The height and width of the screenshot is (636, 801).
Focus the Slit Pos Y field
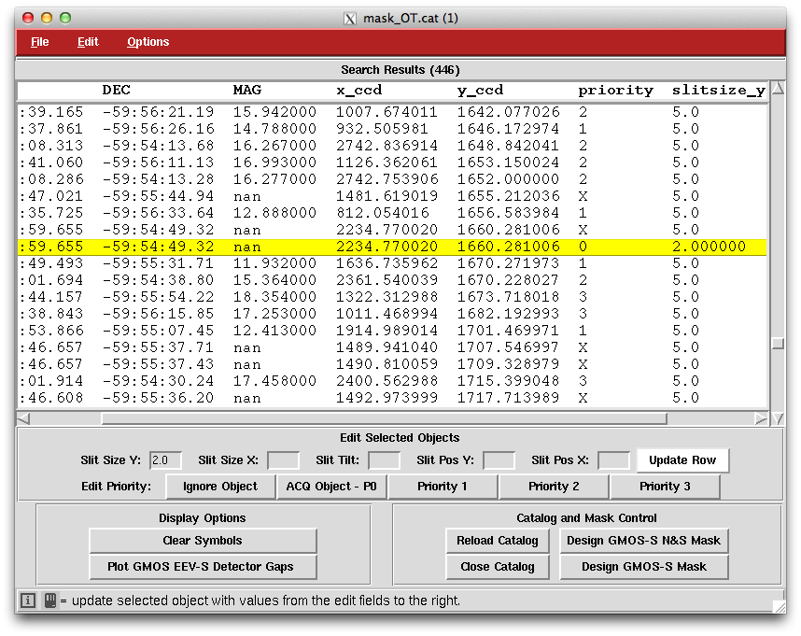[499, 460]
